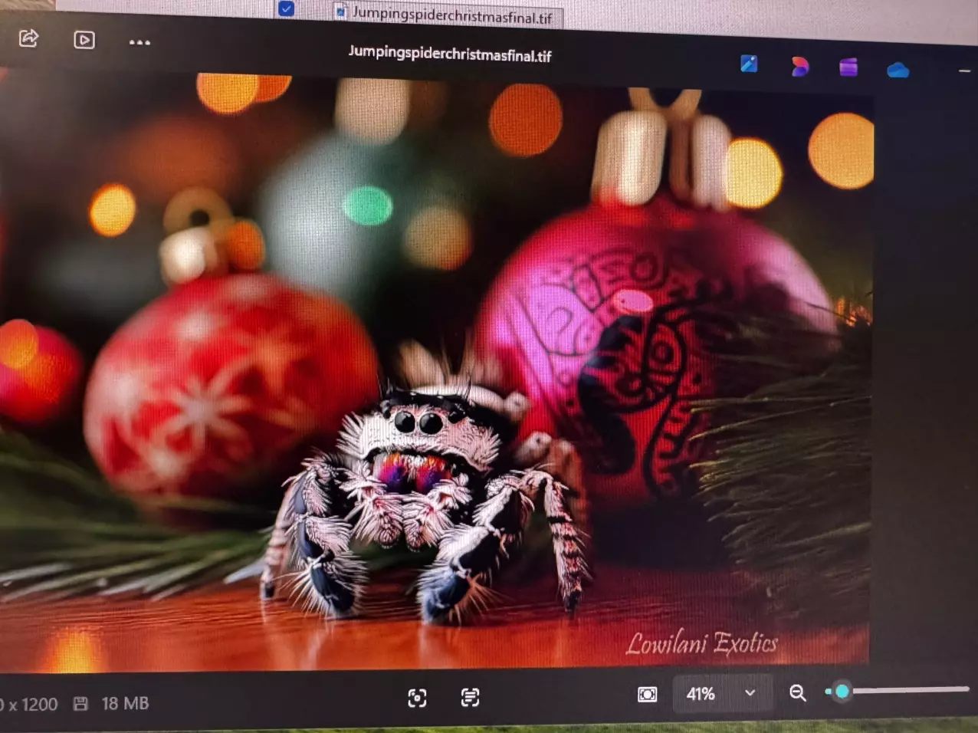Open Clipchamp using the purple icon
The height and width of the screenshot is (733, 978).
pyautogui.click(x=848, y=68)
